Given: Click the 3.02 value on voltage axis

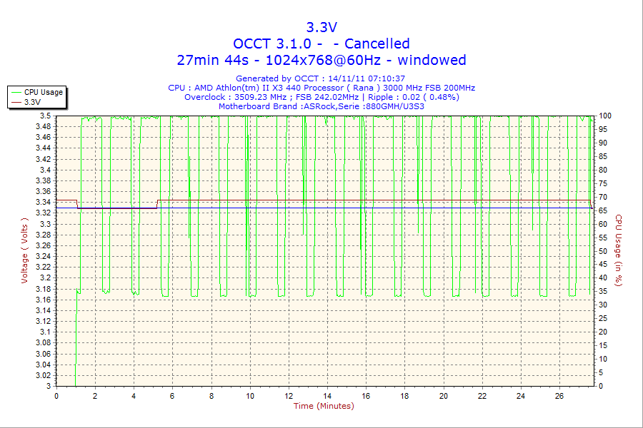Looking at the screenshot, I should 44,376.
